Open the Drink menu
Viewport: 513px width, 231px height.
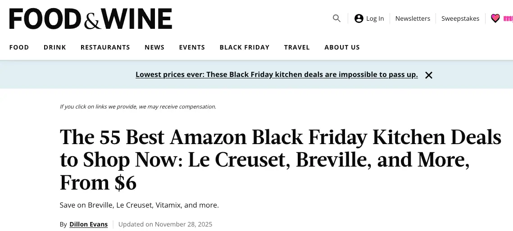55,47
